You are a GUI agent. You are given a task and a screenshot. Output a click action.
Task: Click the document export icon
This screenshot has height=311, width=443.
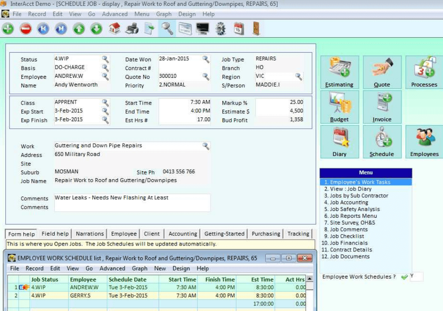pos(149,29)
